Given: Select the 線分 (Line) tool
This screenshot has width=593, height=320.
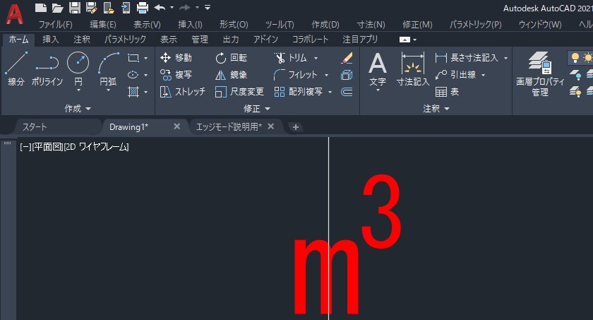Looking at the screenshot, I should pos(15,69).
